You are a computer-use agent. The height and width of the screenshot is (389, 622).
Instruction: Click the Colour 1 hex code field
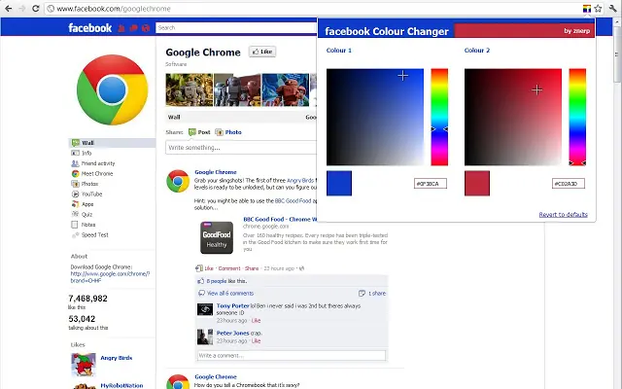(431, 184)
